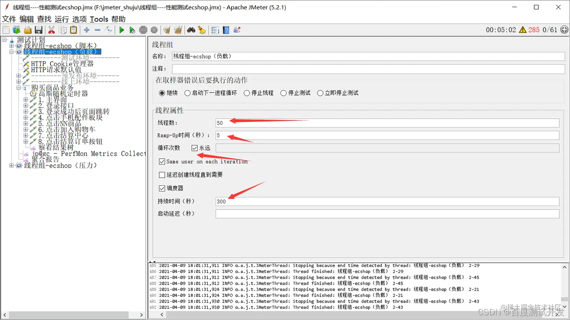The height and width of the screenshot is (320, 570).
Task: Select jp@gc PerfMon Metrics Collector node
Action: (x=89, y=154)
